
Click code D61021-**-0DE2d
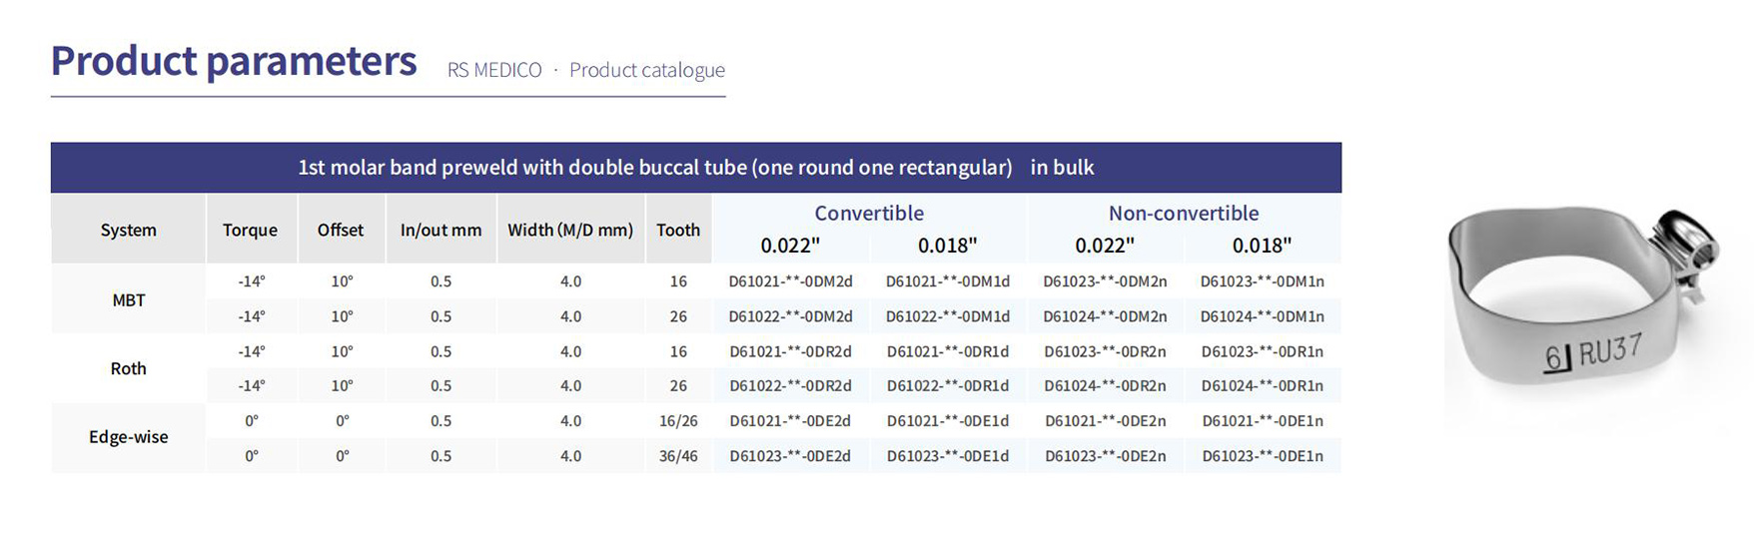click(x=790, y=421)
